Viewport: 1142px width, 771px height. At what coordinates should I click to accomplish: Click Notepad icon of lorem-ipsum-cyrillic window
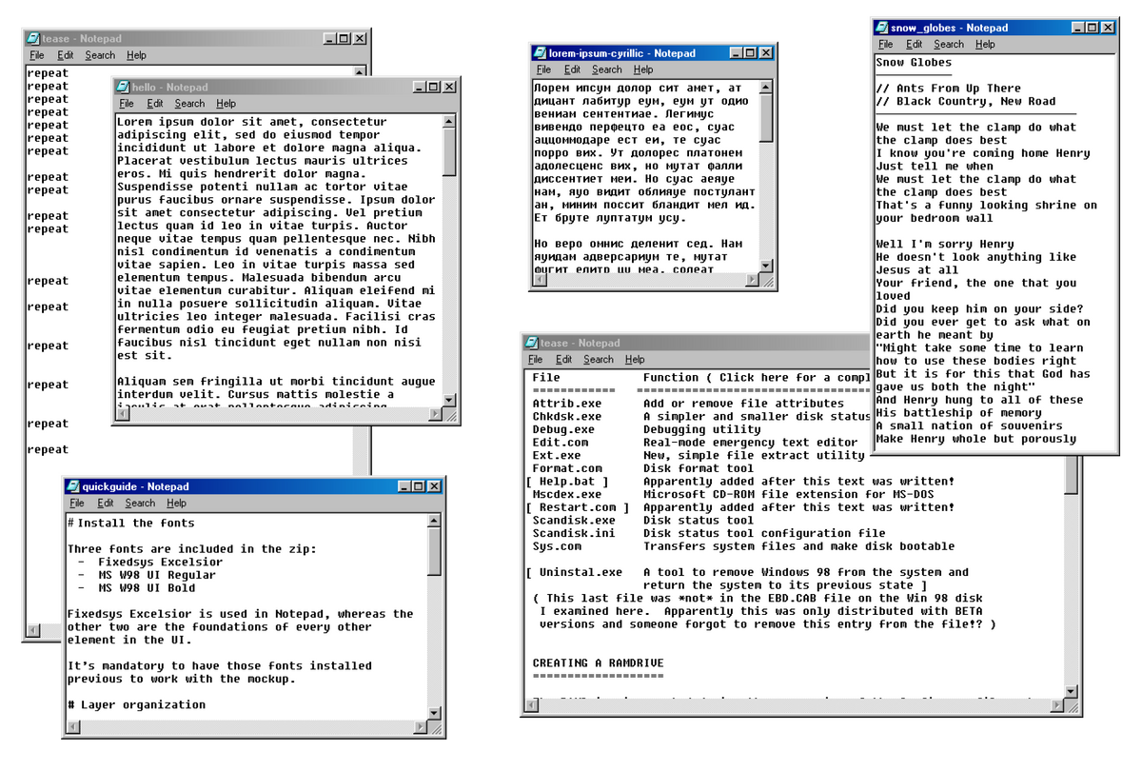click(x=541, y=53)
